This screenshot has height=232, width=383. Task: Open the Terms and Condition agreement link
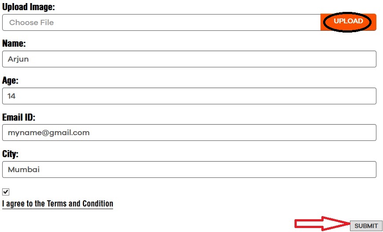[58, 204]
